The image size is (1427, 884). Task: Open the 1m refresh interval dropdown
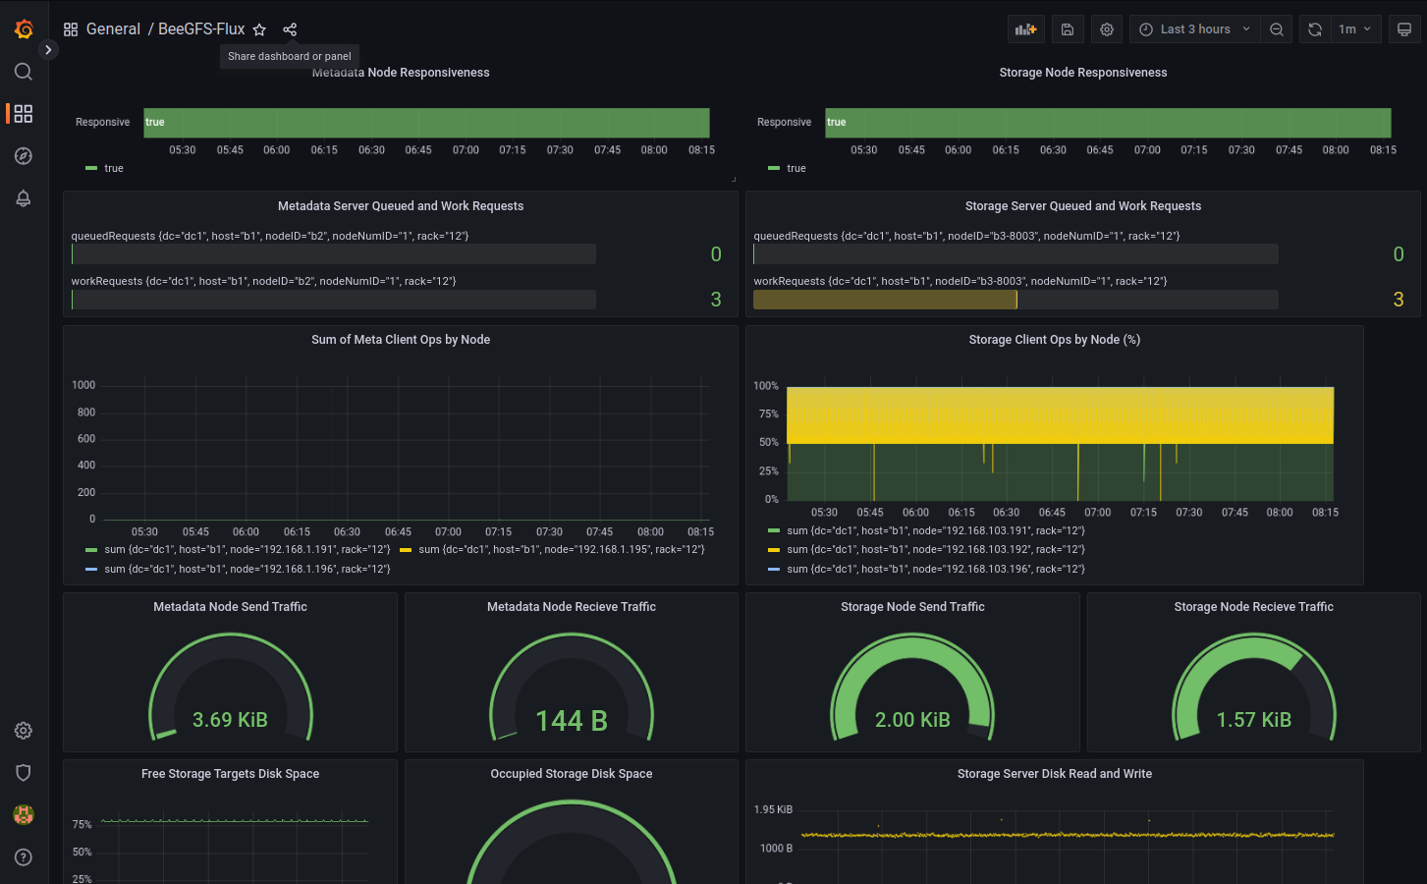click(1355, 29)
